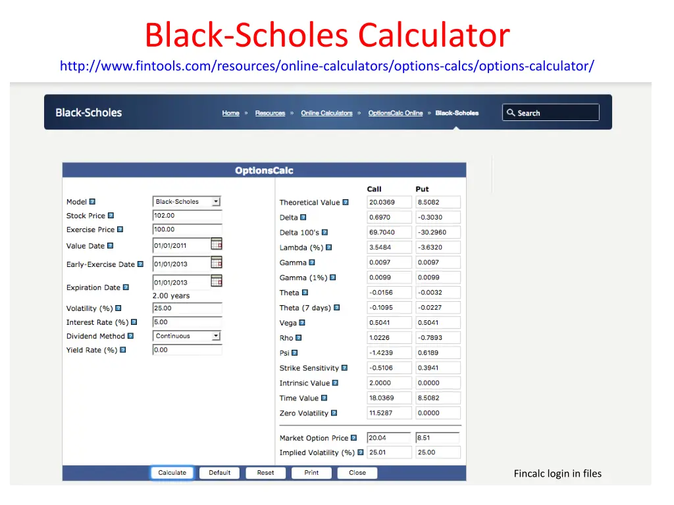Click the Default button
Image resolution: width=674 pixels, height=505 pixels.
click(220, 473)
